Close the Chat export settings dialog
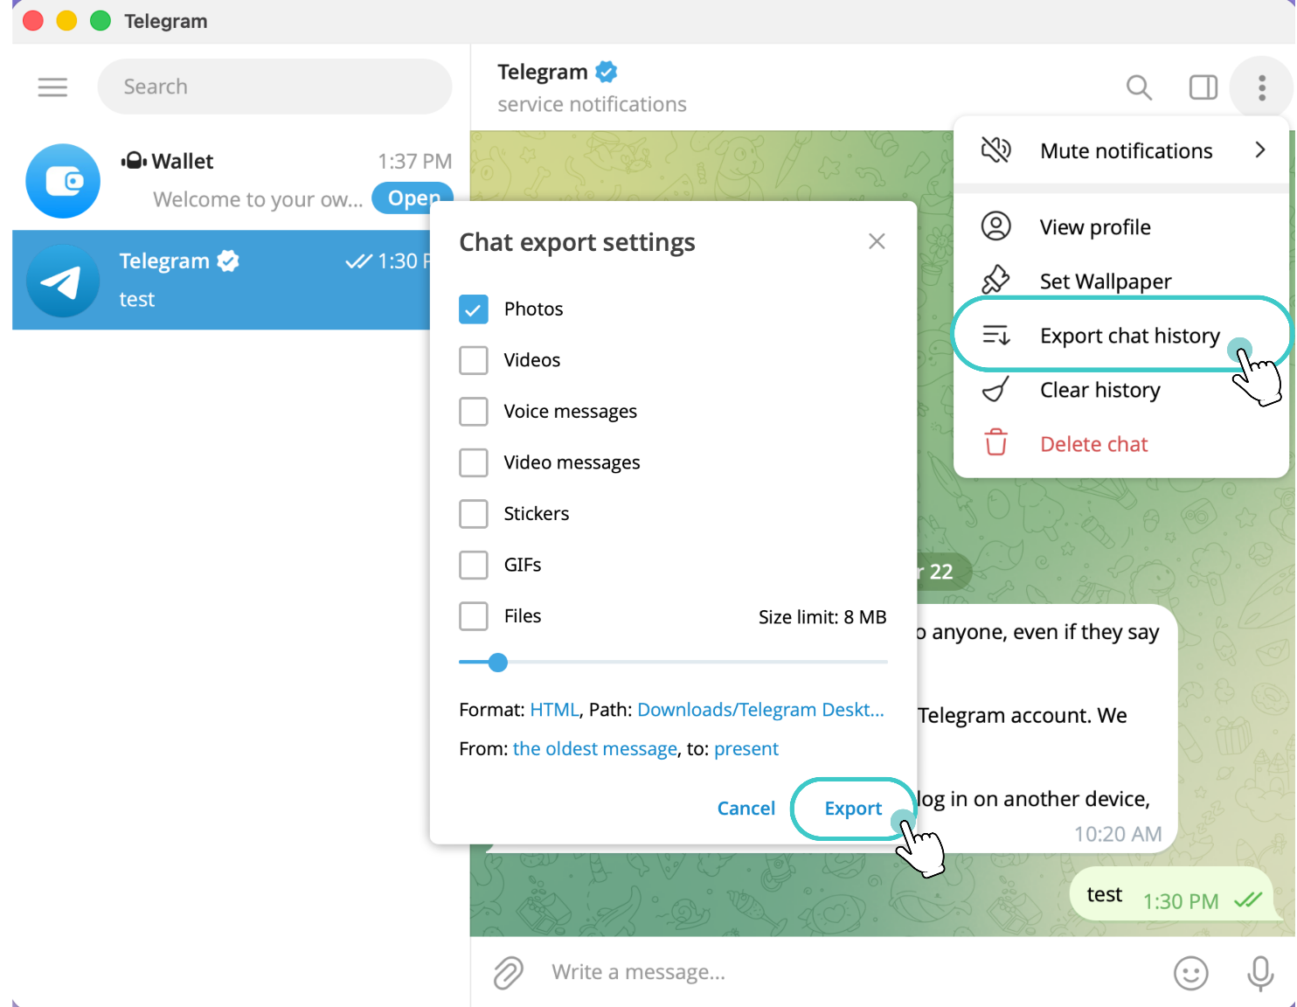Screen dimensions: 1297x1007 coord(877,241)
